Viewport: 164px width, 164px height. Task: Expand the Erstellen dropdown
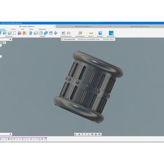9,36
